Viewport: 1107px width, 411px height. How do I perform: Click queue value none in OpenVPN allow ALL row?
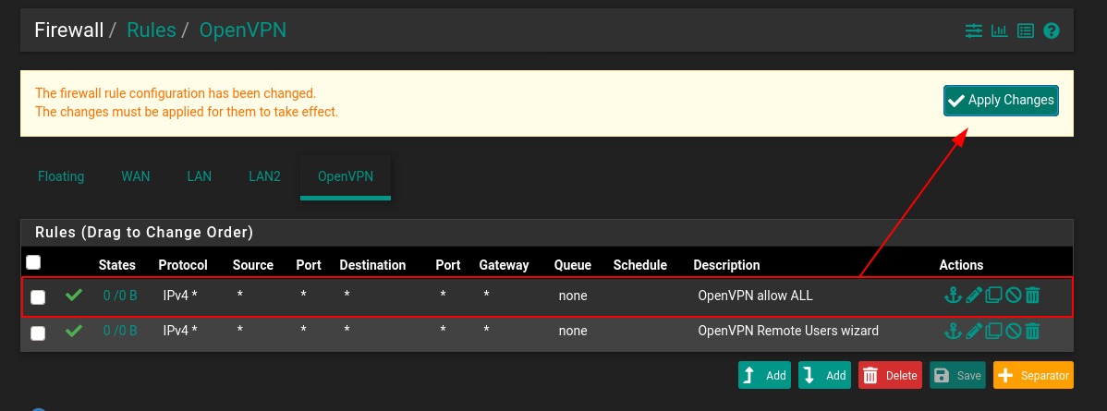pos(573,296)
